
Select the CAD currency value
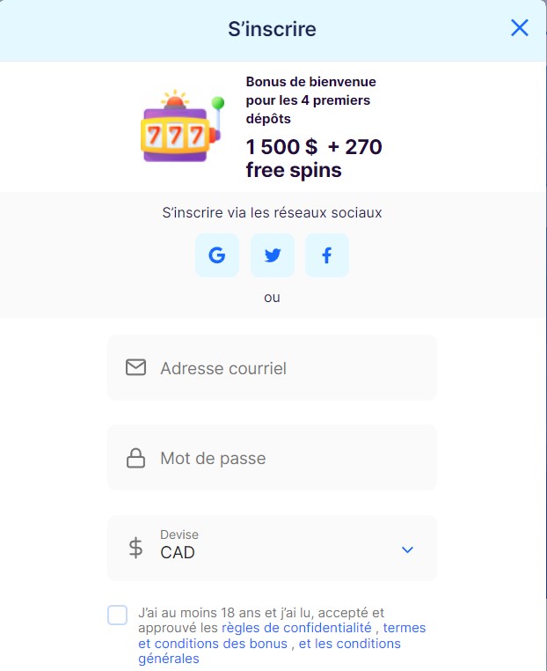tap(178, 553)
